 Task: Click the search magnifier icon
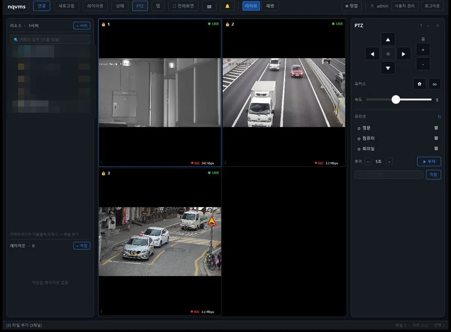[x=16, y=40]
